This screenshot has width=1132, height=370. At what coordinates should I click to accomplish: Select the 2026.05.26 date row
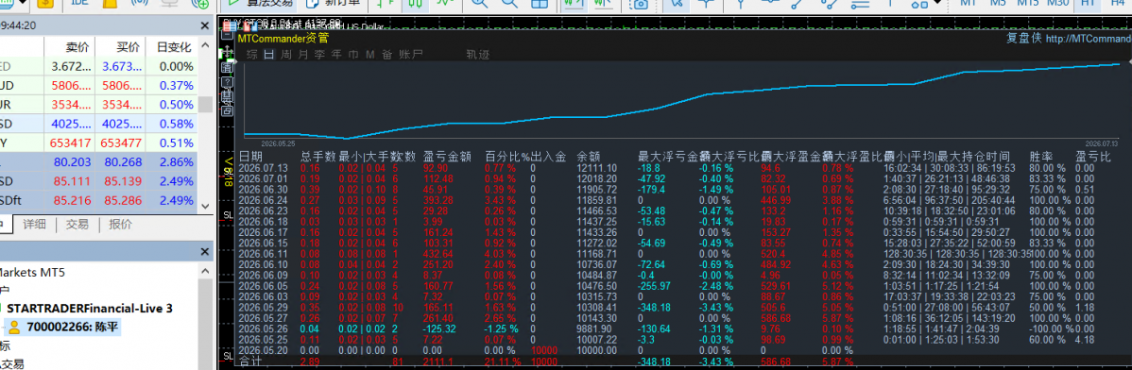pyautogui.click(x=264, y=328)
